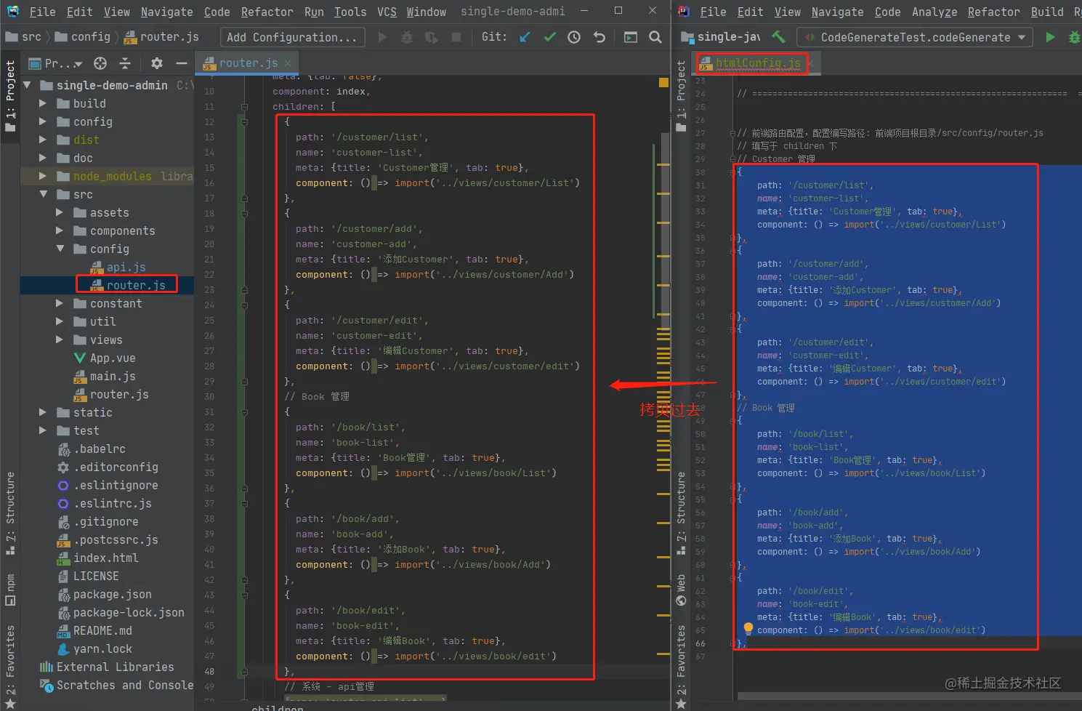Image resolution: width=1082 pixels, height=711 pixels.
Task: Toggle the npm tool window
Action: (x=10, y=589)
